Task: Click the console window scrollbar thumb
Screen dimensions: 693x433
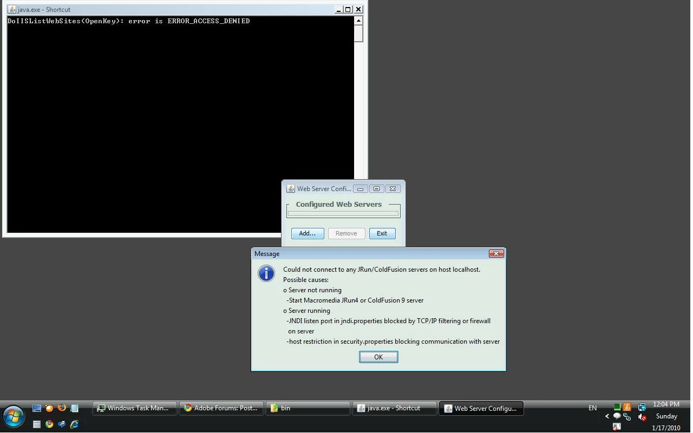Action: (x=358, y=34)
